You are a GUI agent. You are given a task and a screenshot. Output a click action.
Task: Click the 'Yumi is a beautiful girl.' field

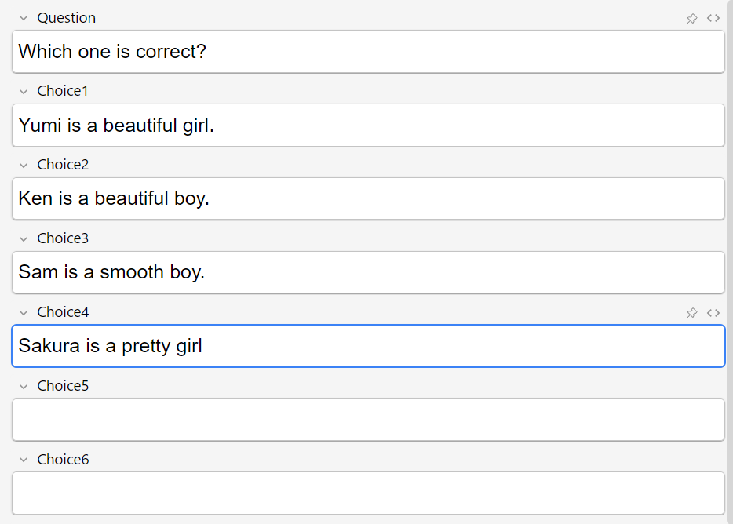(x=368, y=126)
